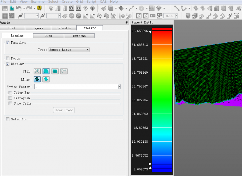Click the two-point line curve tool icon
This screenshot has height=176, width=242.
pyautogui.click(x=176, y=8)
